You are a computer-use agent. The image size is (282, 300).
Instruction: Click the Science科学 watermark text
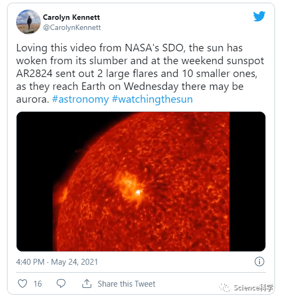tap(253, 288)
